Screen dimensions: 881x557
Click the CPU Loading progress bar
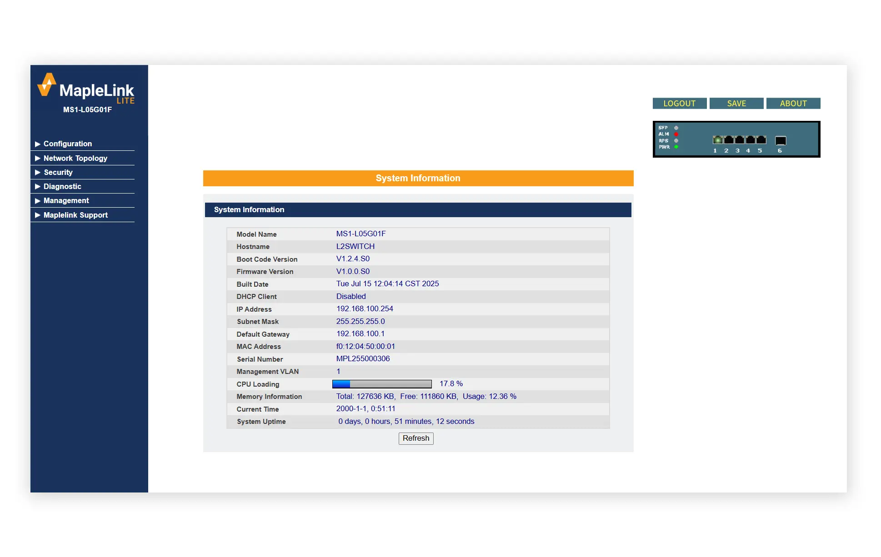(x=382, y=383)
